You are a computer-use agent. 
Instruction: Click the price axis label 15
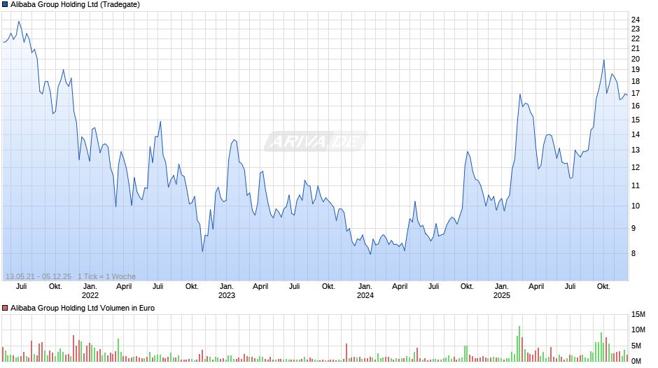[636, 120]
